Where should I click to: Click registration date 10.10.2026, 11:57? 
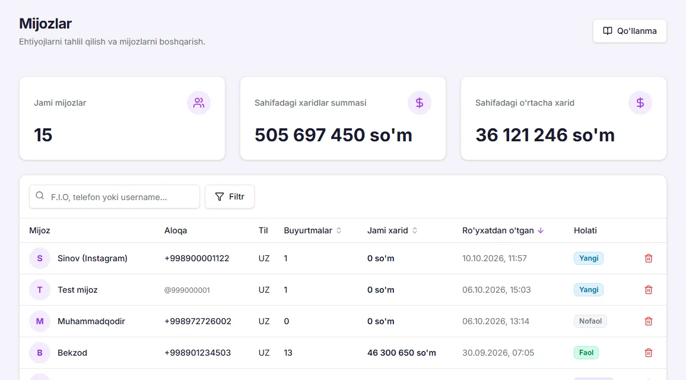pyautogui.click(x=494, y=258)
